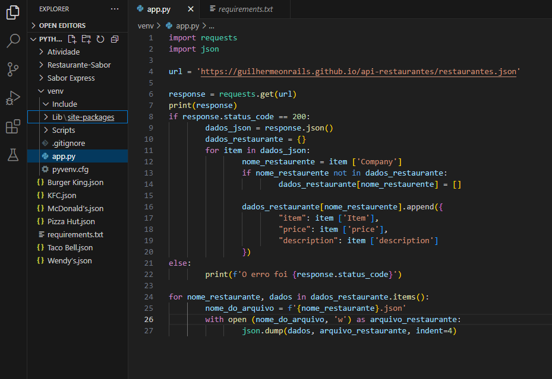
Task: Expand the Atividade folder
Action: 41,52
